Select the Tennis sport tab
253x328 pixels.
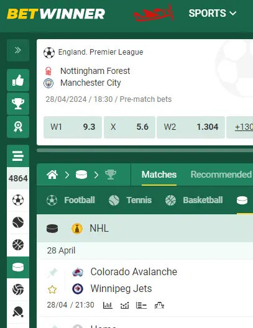(130, 200)
